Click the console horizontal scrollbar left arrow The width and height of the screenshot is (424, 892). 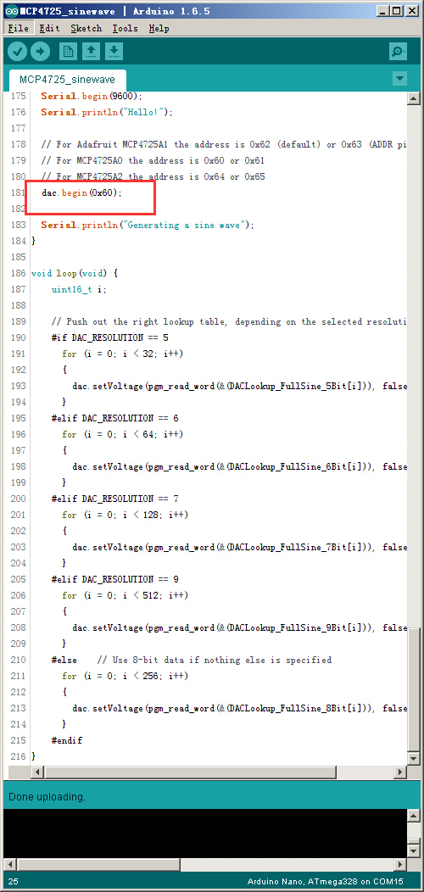pos(9,865)
